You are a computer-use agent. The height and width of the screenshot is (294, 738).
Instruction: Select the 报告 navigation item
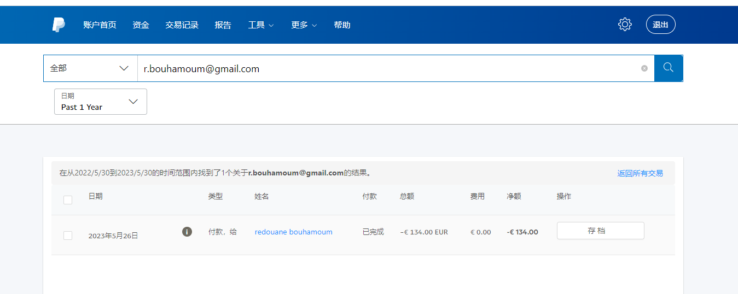pyautogui.click(x=223, y=25)
